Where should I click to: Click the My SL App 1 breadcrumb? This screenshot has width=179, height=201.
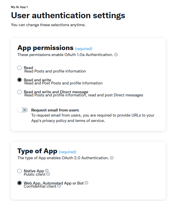(19, 7)
